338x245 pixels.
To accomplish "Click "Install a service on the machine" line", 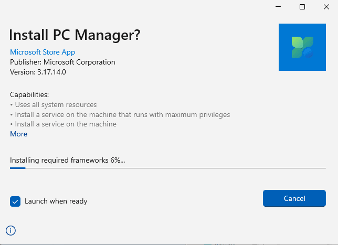I will pos(63,124).
